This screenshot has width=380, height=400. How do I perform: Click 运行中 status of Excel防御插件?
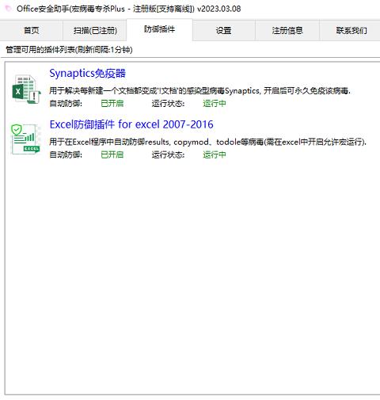coord(215,154)
